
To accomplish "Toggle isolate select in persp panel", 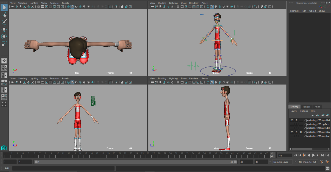I will [255, 7].
